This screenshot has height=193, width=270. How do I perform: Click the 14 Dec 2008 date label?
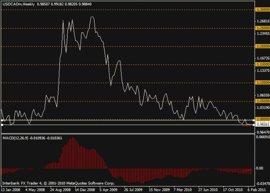(85, 190)
